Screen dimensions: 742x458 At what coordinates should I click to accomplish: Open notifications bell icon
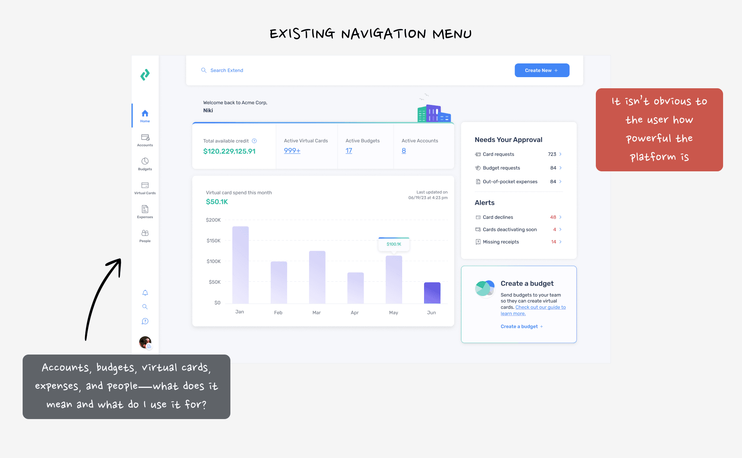pos(145,293)
